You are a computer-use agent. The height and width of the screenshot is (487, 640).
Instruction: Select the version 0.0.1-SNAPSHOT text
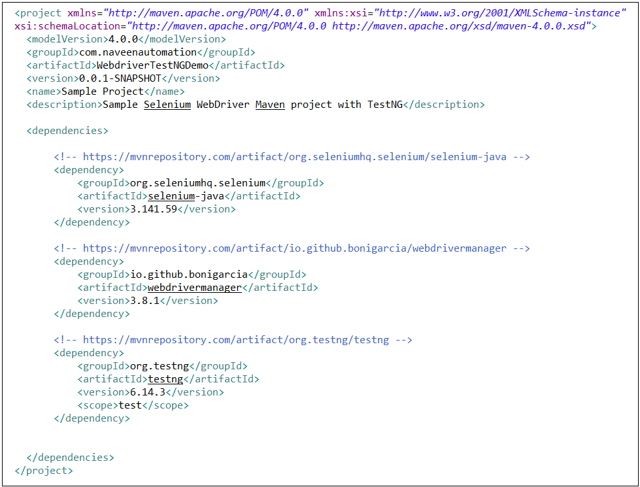120,78
